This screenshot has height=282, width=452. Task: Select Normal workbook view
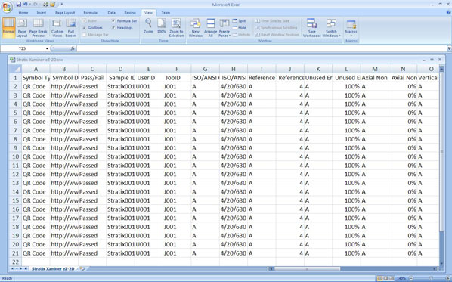(8, 28)
